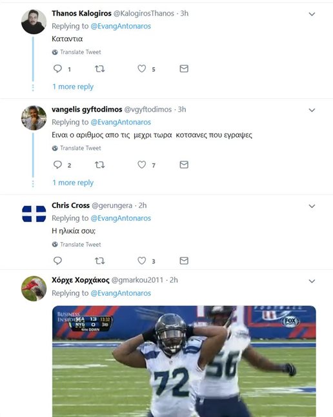Retweet Thanos Kalogiros's tweet
Image resolution: width=333 pixels, height=417 pixels.
100,69
